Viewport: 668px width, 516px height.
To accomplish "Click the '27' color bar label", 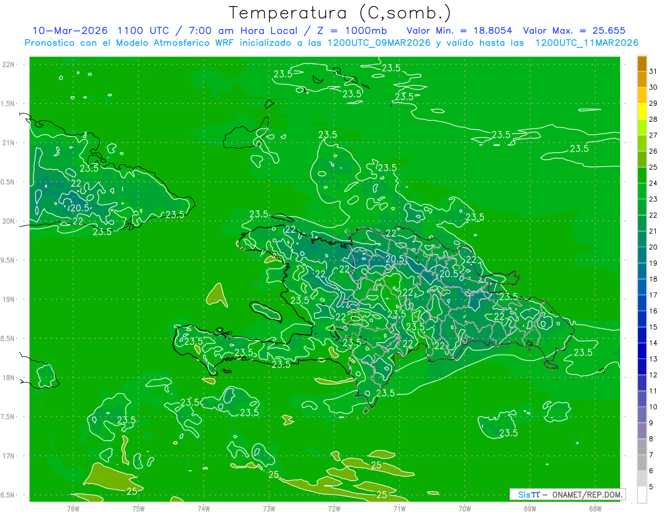I will [x=654, y=135].
